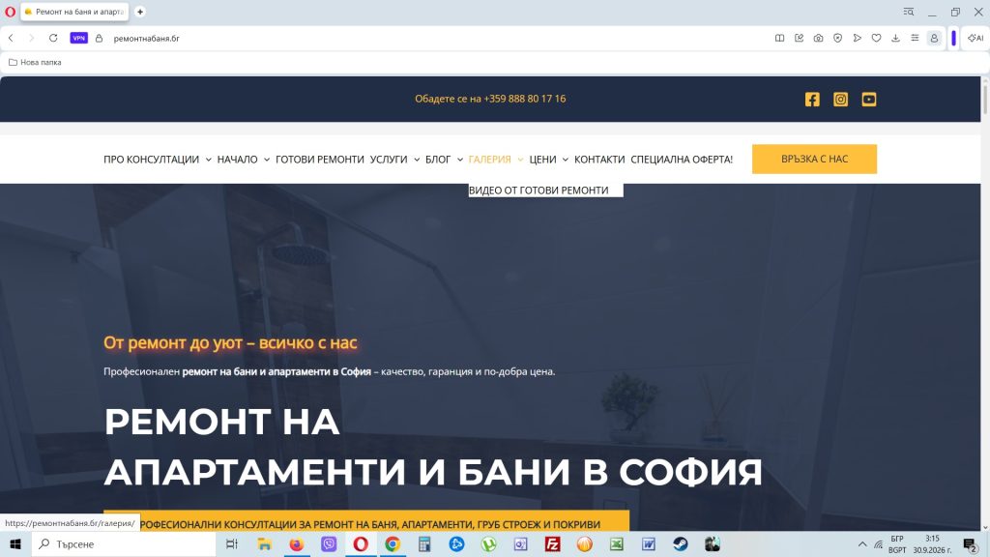The height and width of the screenshot is (557, 990).
Task: Launch File Explorer from taskbar
Action: (x=264, y=543)
